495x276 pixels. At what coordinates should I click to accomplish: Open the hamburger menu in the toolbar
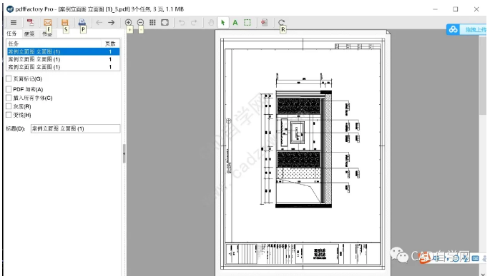[x=14, y=23]
